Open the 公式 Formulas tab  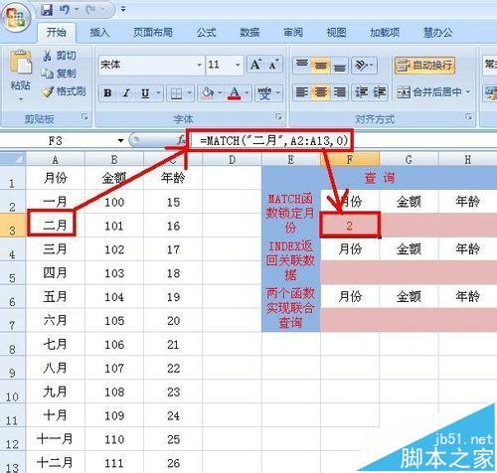206,33
